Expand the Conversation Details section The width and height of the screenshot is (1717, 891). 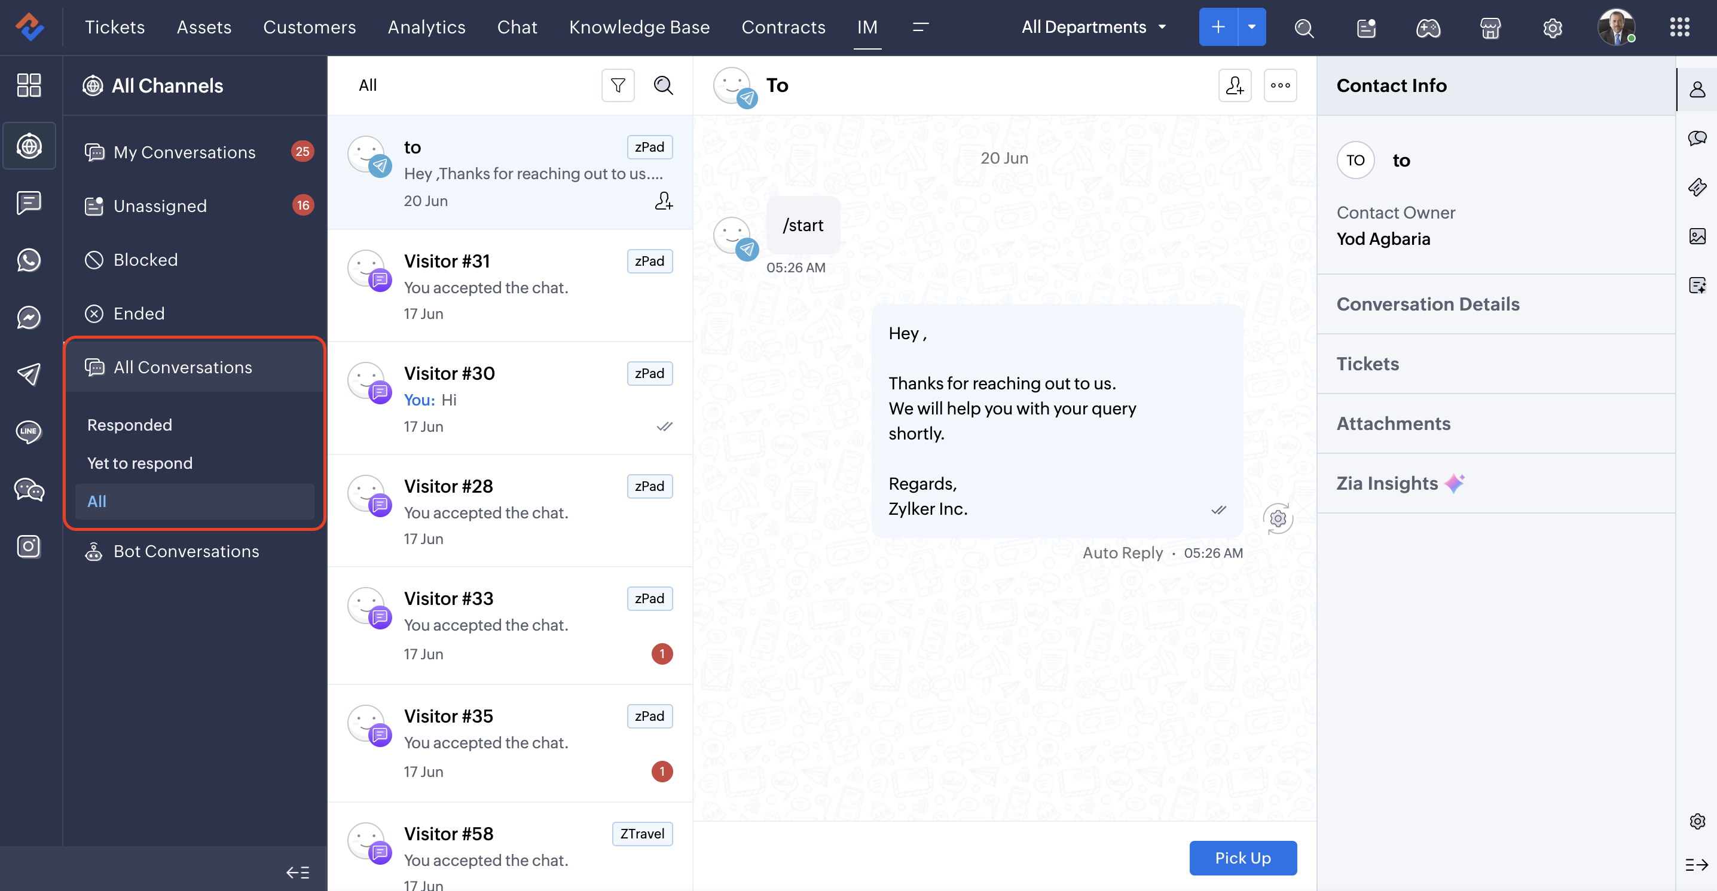(x=1496, y=305)
